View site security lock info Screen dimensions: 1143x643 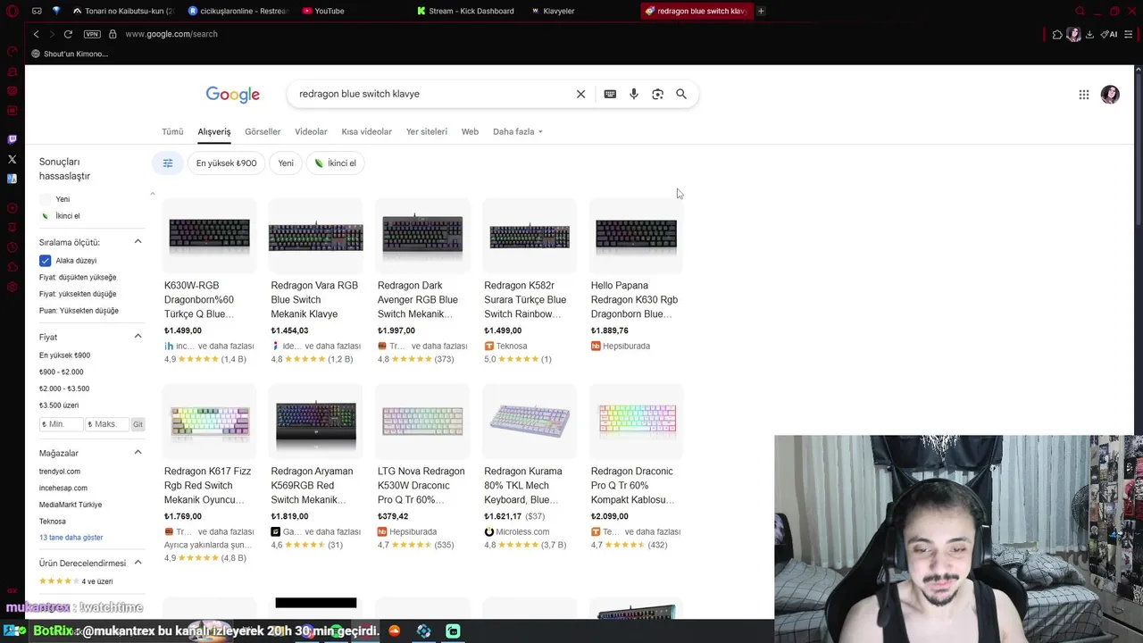coord(113,34)
